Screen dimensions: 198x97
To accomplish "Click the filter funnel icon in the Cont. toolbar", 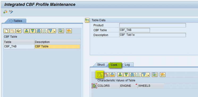I will 144,75.
